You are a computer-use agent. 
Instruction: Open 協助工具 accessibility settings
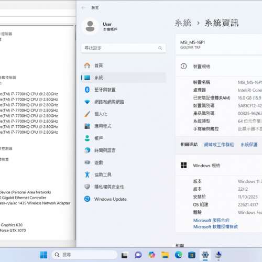click(124, 174)
